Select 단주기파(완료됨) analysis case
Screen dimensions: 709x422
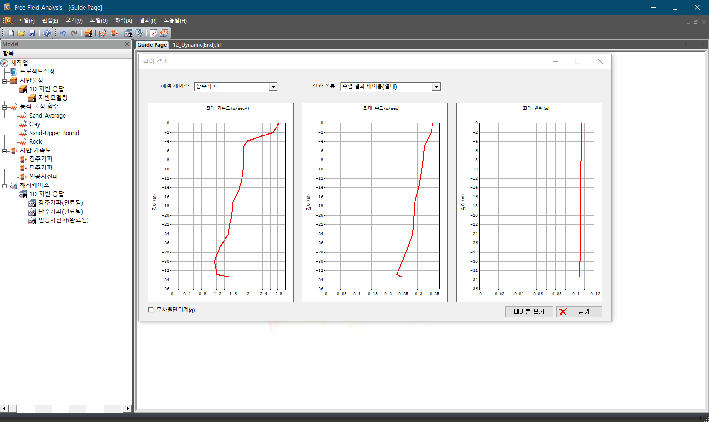click(x=61, y=211)
